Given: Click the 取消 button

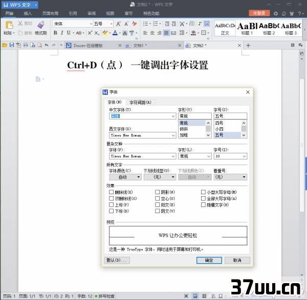Looking at the screenshot, I should coord(237,260).
